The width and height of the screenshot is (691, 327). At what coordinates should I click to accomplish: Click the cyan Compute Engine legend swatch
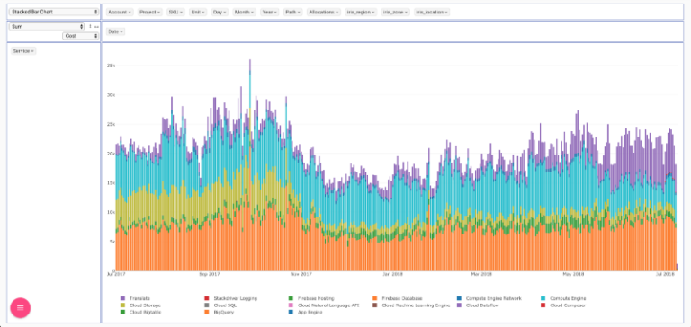pyautogui.click(x=543, y=298)
